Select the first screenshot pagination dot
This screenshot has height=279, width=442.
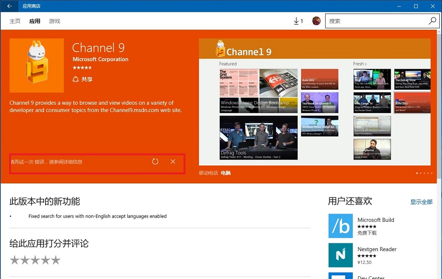[x=417, y=173]
